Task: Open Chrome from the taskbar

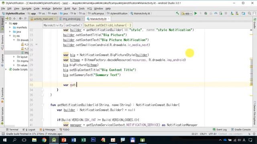Action: coord(44,140)
